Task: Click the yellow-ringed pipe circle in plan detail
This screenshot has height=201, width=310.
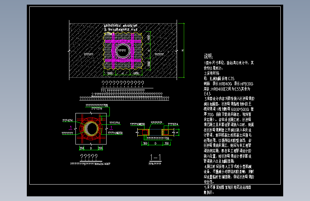Action: [x=91, y=129]
